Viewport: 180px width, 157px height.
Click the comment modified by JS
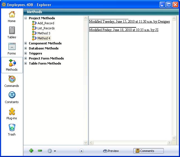click(x=124, y=30)
